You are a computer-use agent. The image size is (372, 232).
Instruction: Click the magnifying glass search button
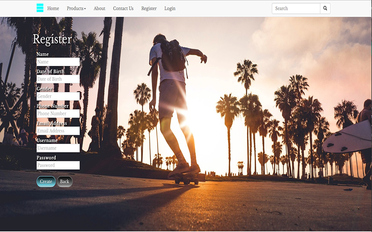(325, 8)
